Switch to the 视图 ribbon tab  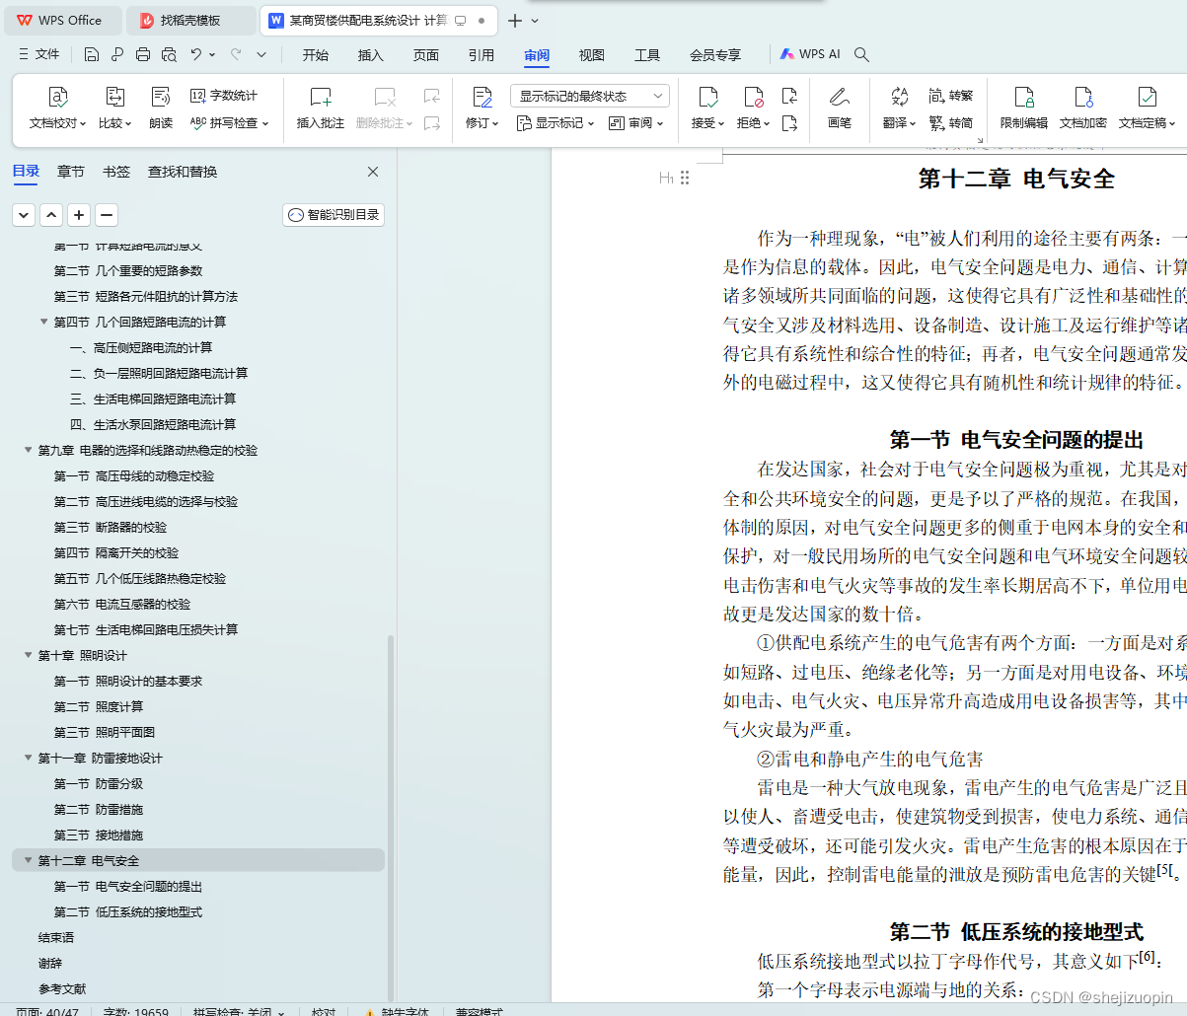[x=592, y=54]
